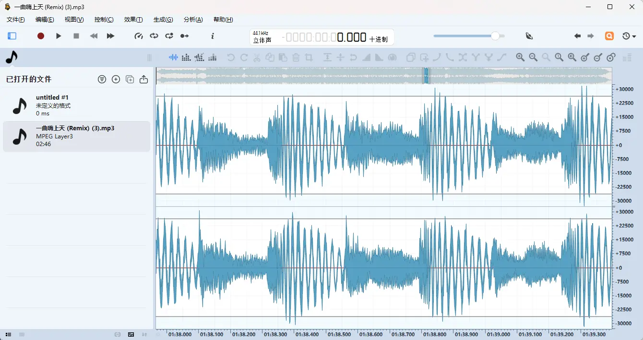This screenshot has height=340, width=643.
Task: Toggle loop playback
Action: 154,36
